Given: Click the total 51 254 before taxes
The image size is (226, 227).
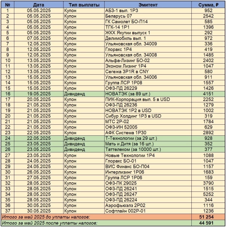Looking at the screenshot, I should tap(208, 217).
